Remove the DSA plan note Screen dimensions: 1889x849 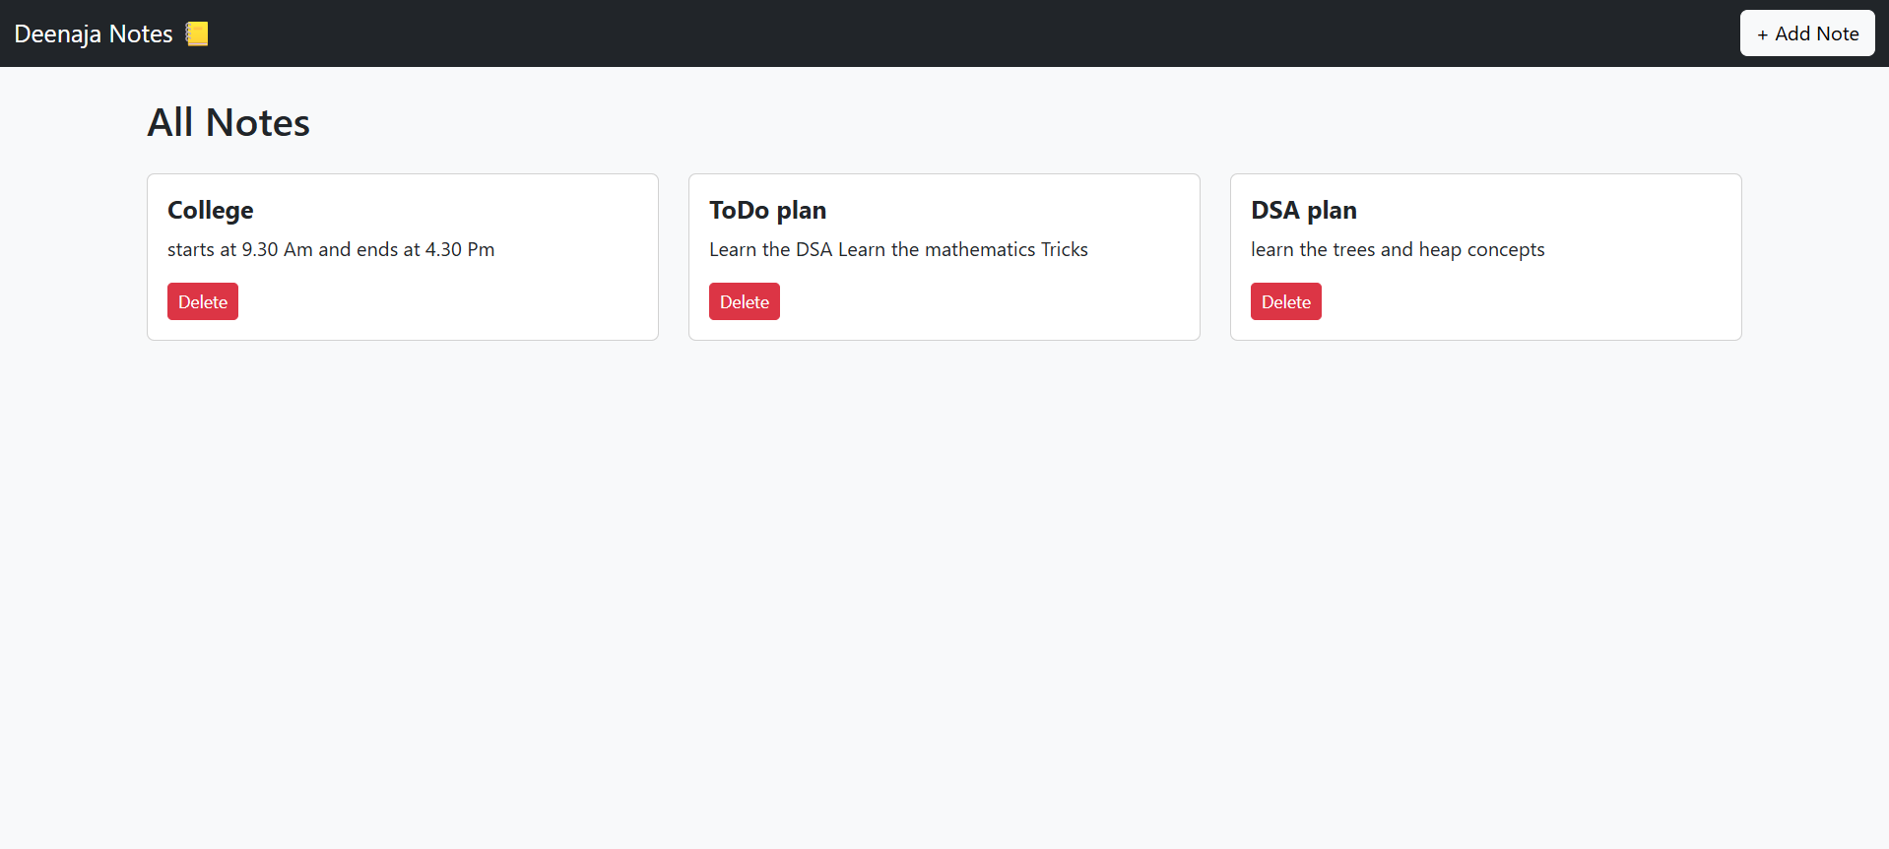(x=1286, y=301)
